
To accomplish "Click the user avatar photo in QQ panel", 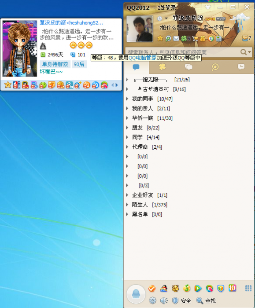I will (x=140, y=29).
